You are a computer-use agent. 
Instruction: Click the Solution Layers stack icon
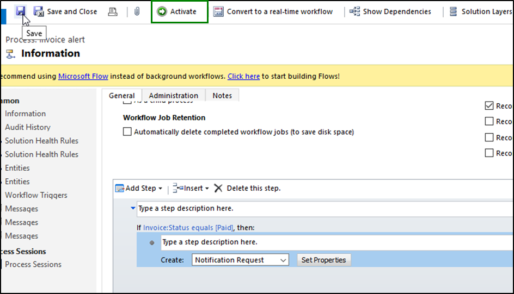tap(453, 11)
